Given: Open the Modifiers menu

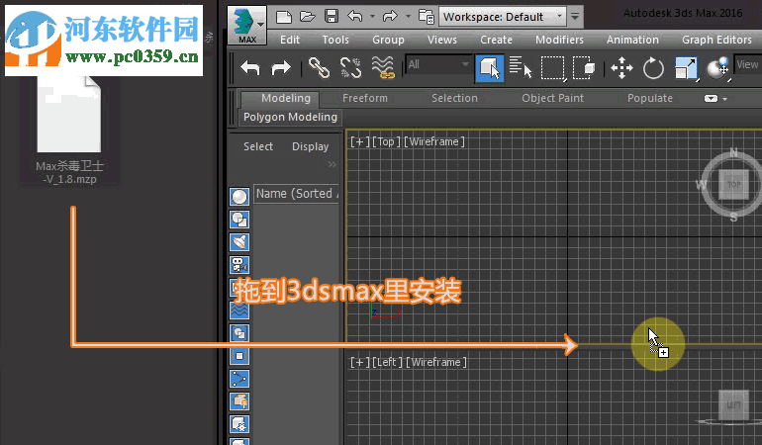Looking at the screenshot, I should (x=559, y=40).
